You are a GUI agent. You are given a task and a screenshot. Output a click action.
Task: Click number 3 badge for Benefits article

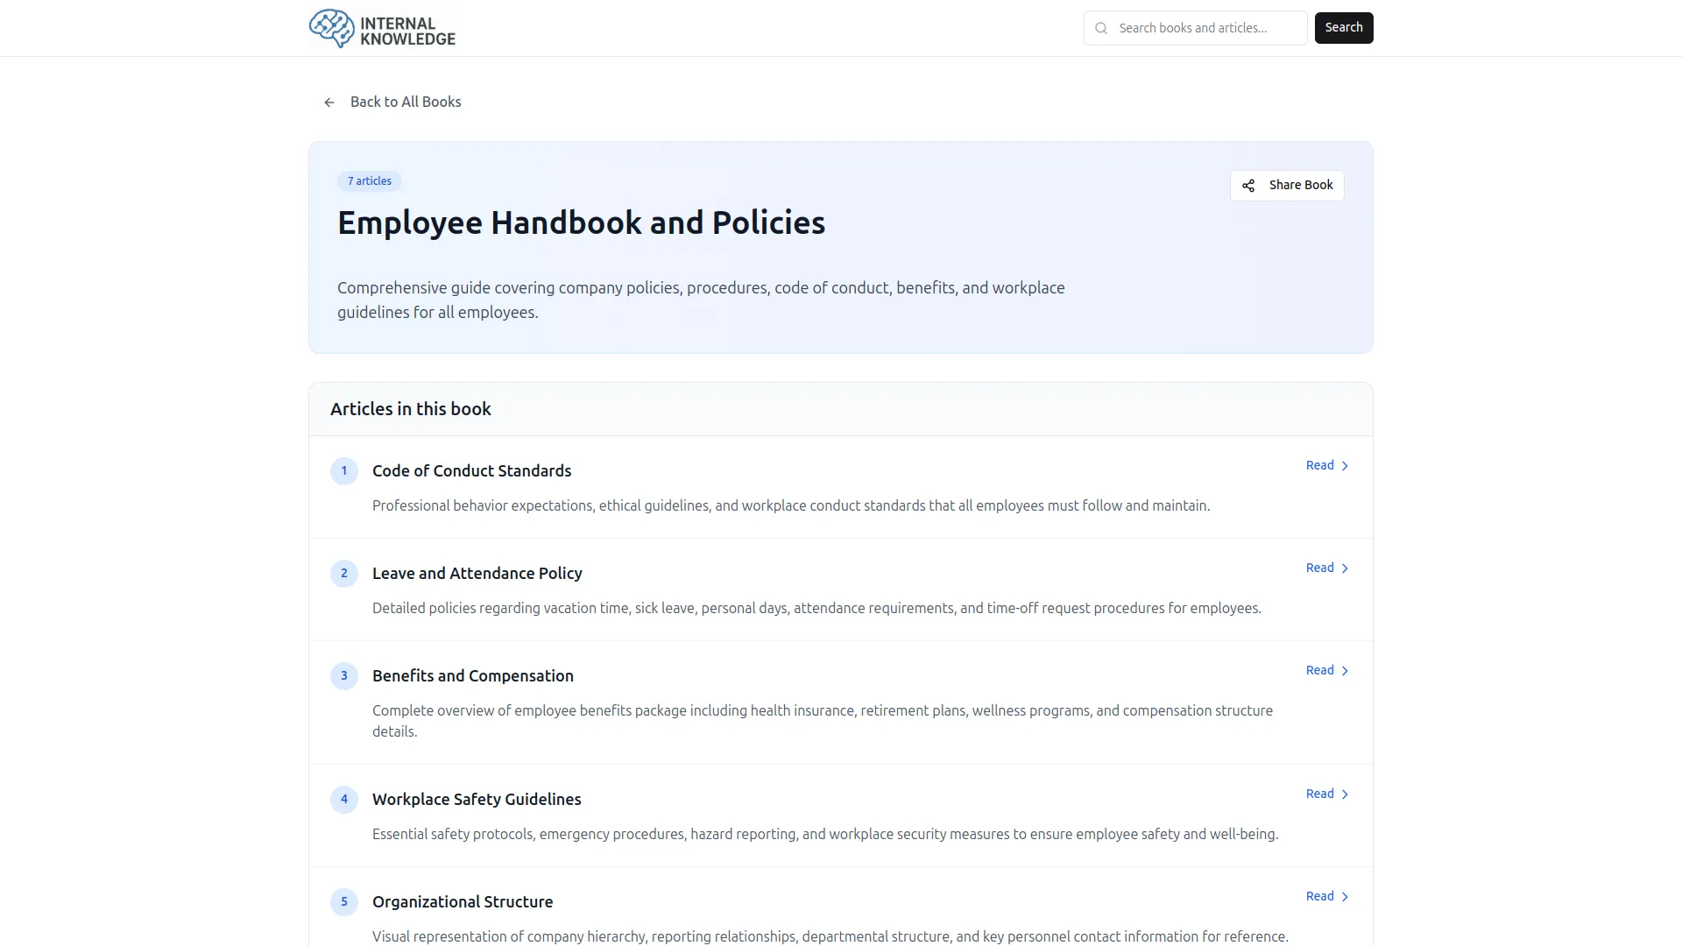(343, 676)
